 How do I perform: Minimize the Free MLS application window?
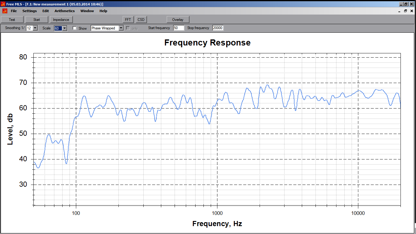click(401, 4)
